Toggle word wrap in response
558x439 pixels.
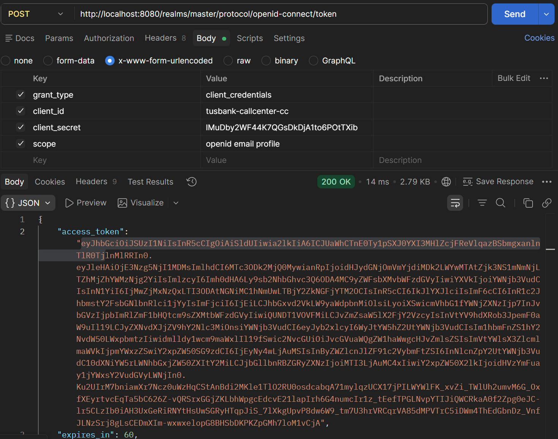(455, 203)
